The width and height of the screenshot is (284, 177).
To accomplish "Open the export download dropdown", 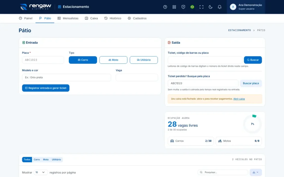I will pos(255,172).
